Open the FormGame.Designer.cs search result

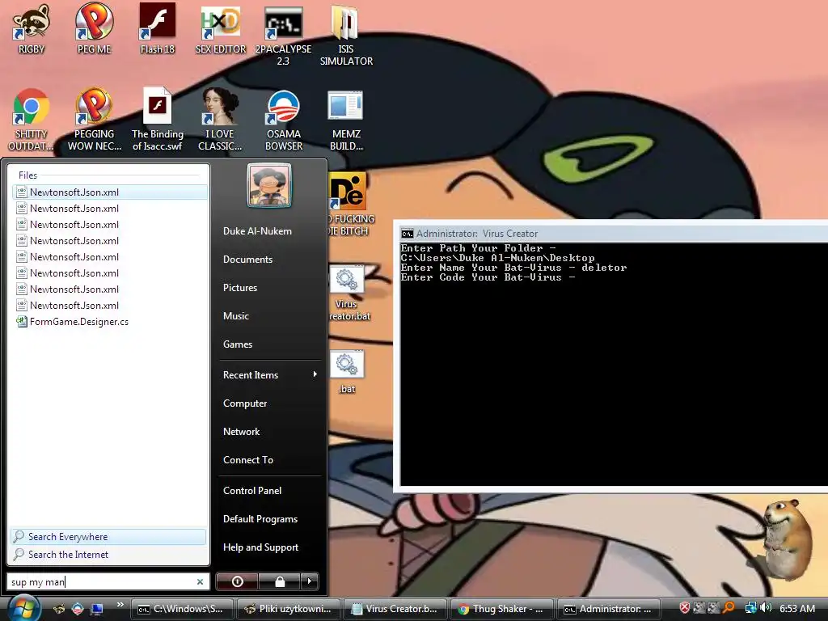(x=109, y=322)
